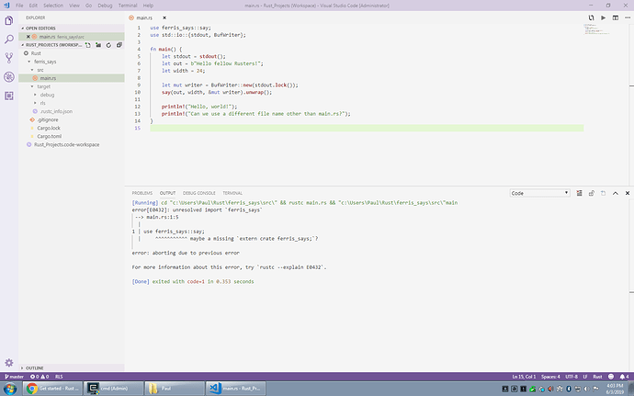Viewport: 634px width, 396px height.
Task: Maximize the panel with the chevron up
Action: pyautogui.click(x=616, y=193)
